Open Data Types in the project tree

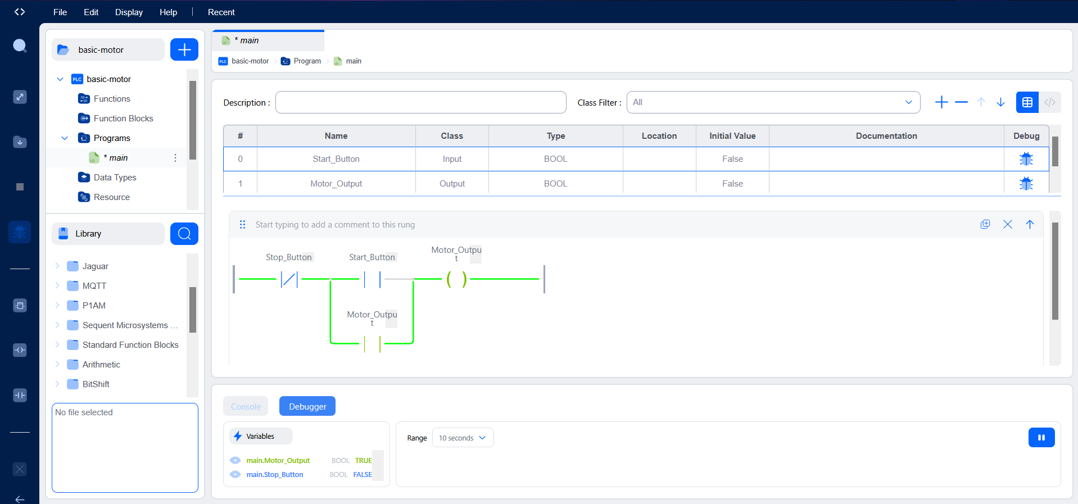click(115, 178)
